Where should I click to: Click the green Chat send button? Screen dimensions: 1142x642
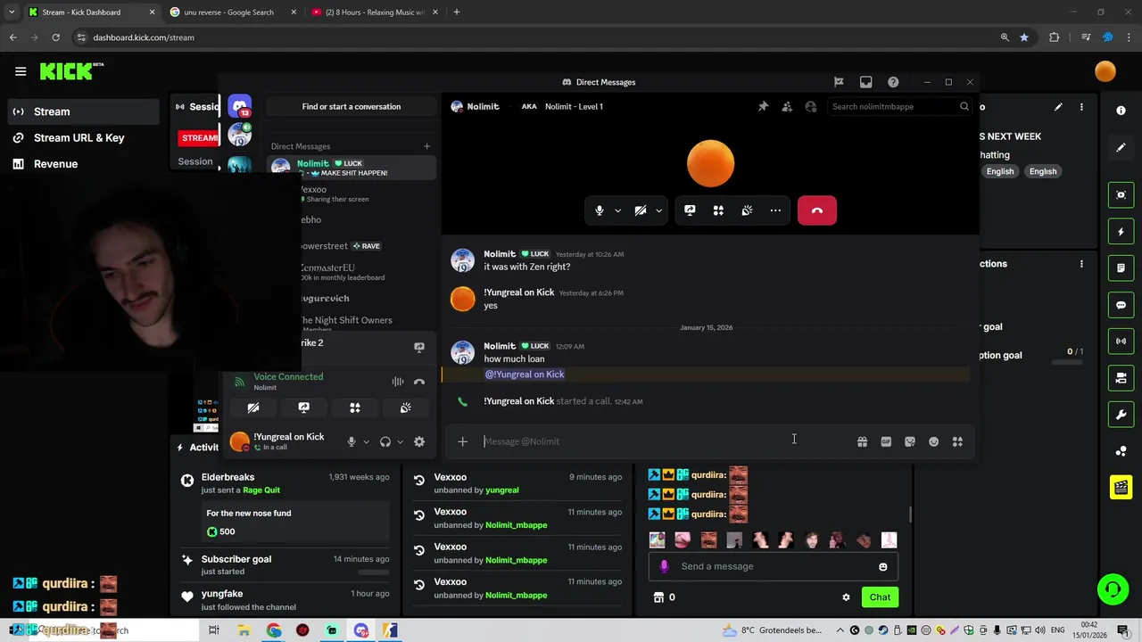(x=880, y=597)
